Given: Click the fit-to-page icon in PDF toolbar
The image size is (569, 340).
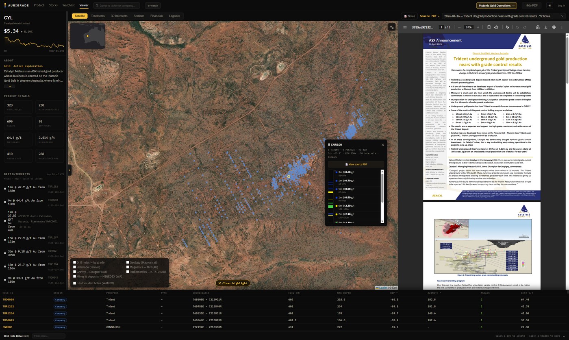Looking at the screenshot, I should point(489,27).
